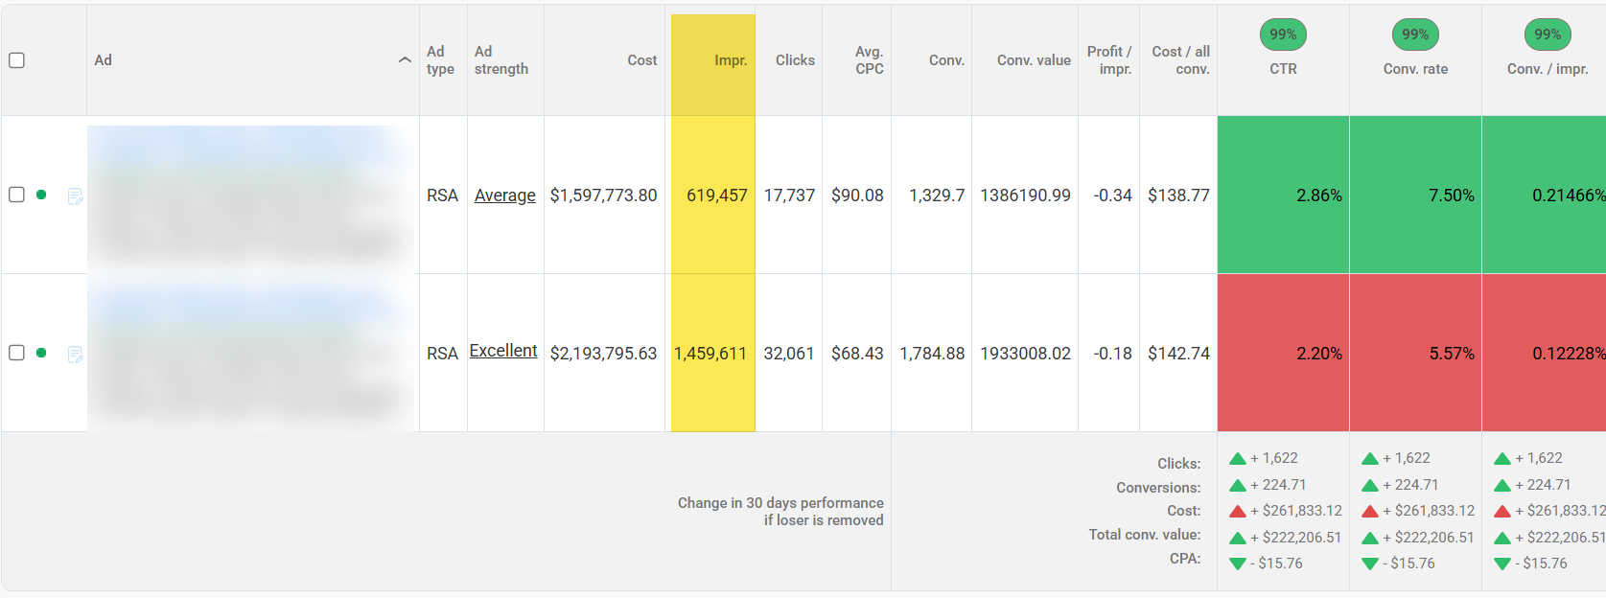Click the 99% badge above Conv. / impr.
This screenshot has height=598, width=1606.
[1548, 34]
